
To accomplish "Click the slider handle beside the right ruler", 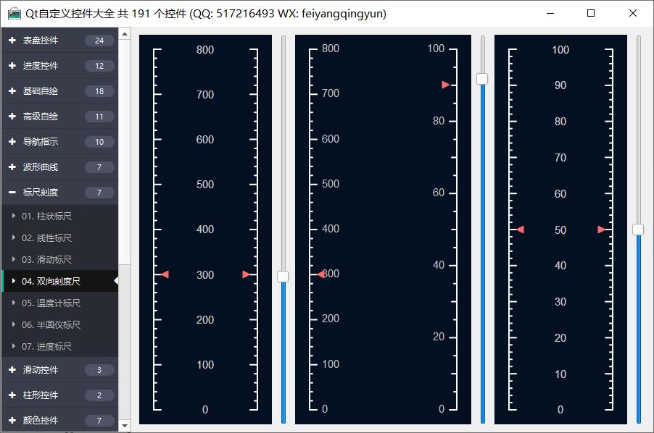I will pos(638,230).
